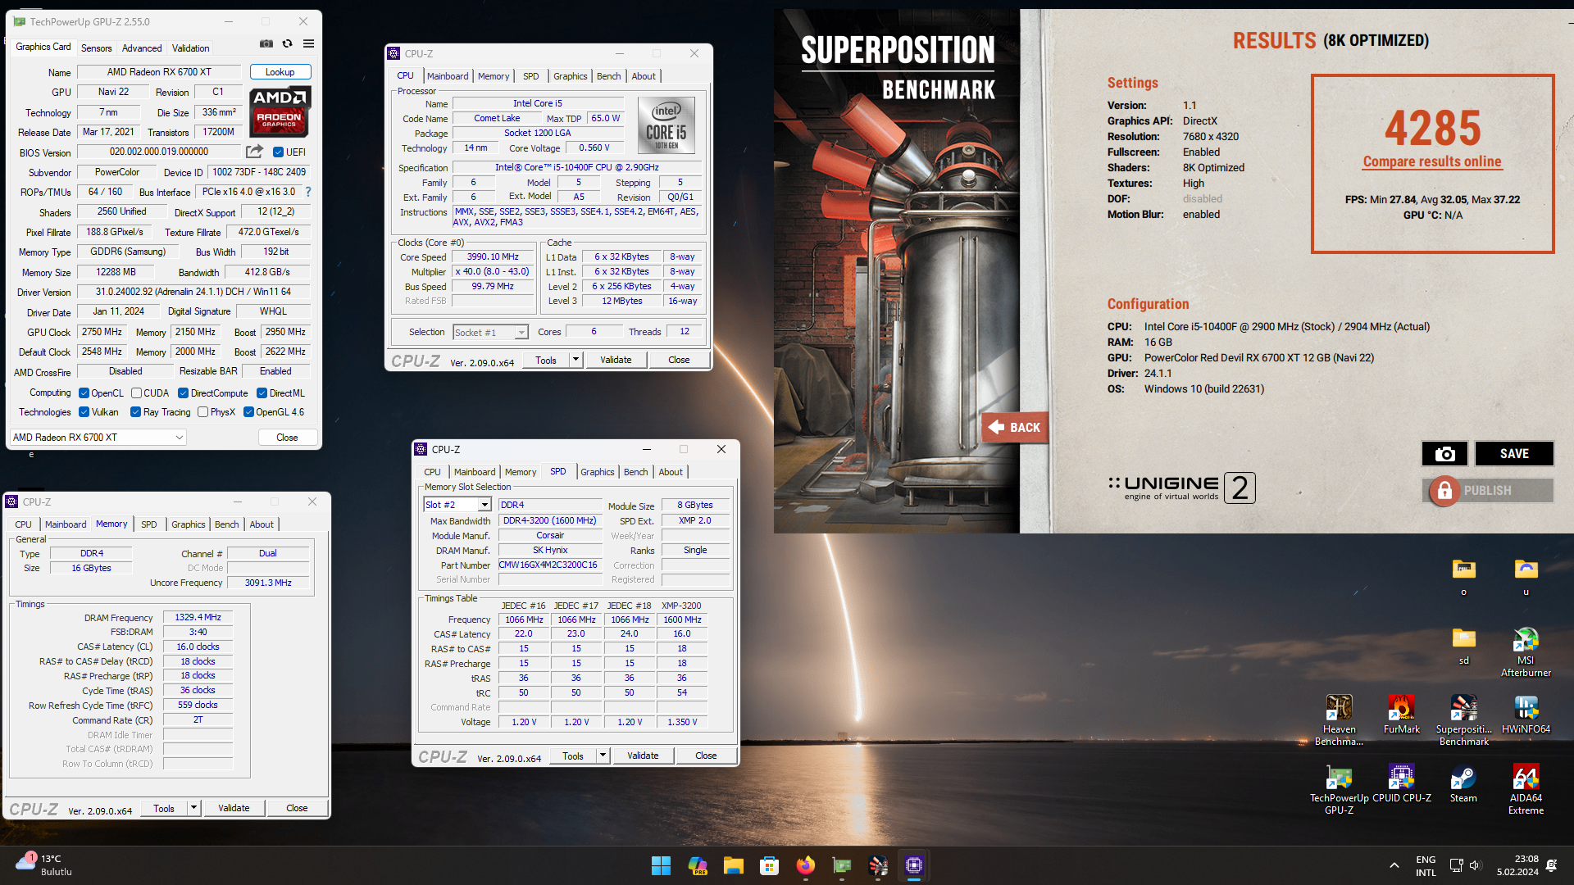The height and width of the screenshot is (885, 1574).
Task: Open Slot #2 memory slot dropdown
Action: tap(457, 505)
